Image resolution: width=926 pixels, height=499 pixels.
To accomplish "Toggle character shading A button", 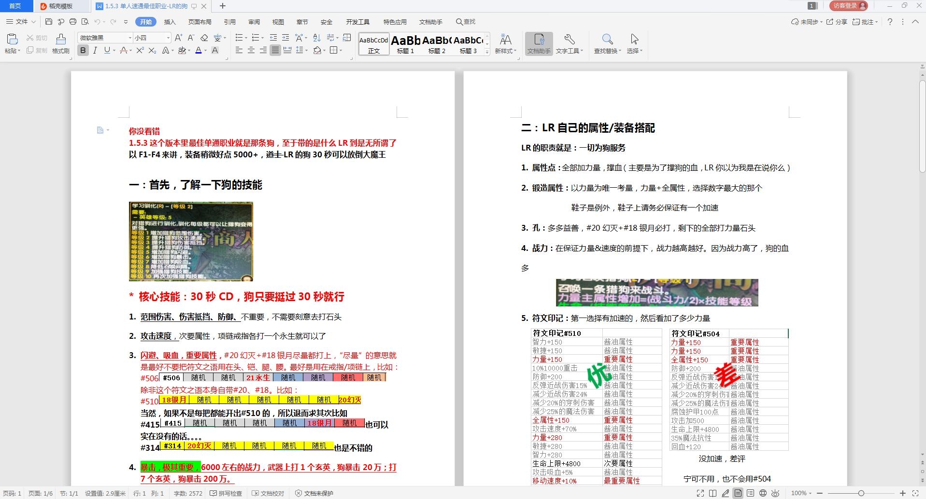I will [215, 50].
